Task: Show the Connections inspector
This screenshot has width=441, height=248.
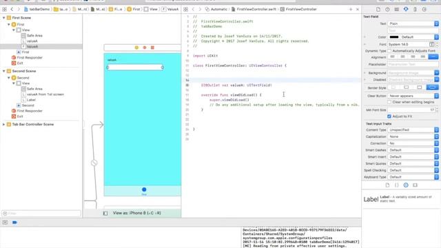Action: (424, 9)
